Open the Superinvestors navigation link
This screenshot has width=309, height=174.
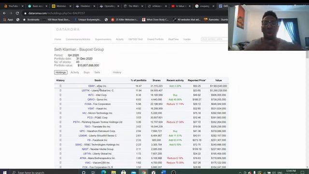coord(103,39)
